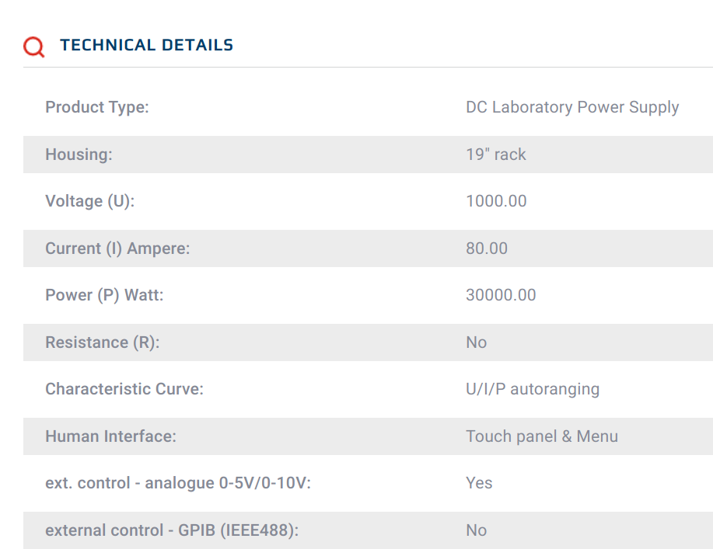This screenshot has height=549, width=713.
Task: Select the Voltage (U) label
Action: (90, 201)
